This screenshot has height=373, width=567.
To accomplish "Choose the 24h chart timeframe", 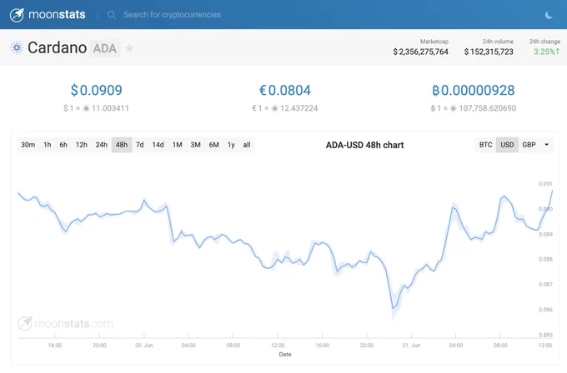I will pyautogui.click(x=101, y=145).
